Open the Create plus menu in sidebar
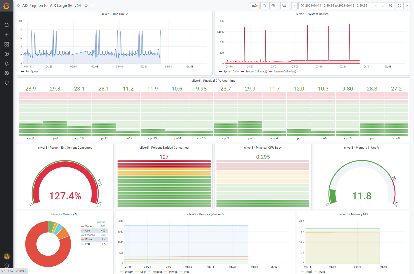This screenshot has height=274, width=414. click(x=7, y=35)
